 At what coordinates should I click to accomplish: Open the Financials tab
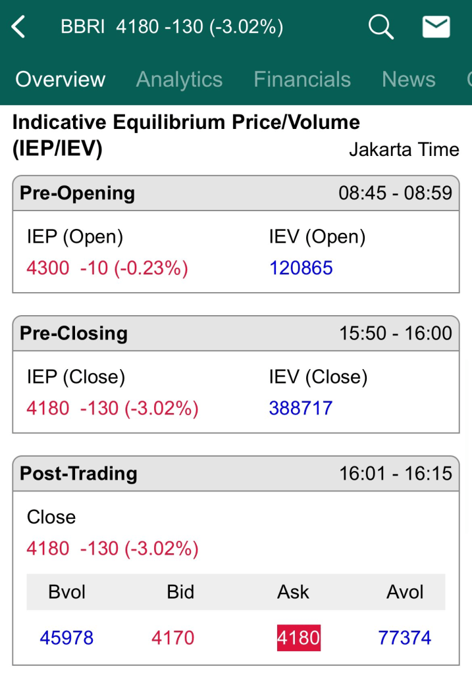[x=302, y=80]
